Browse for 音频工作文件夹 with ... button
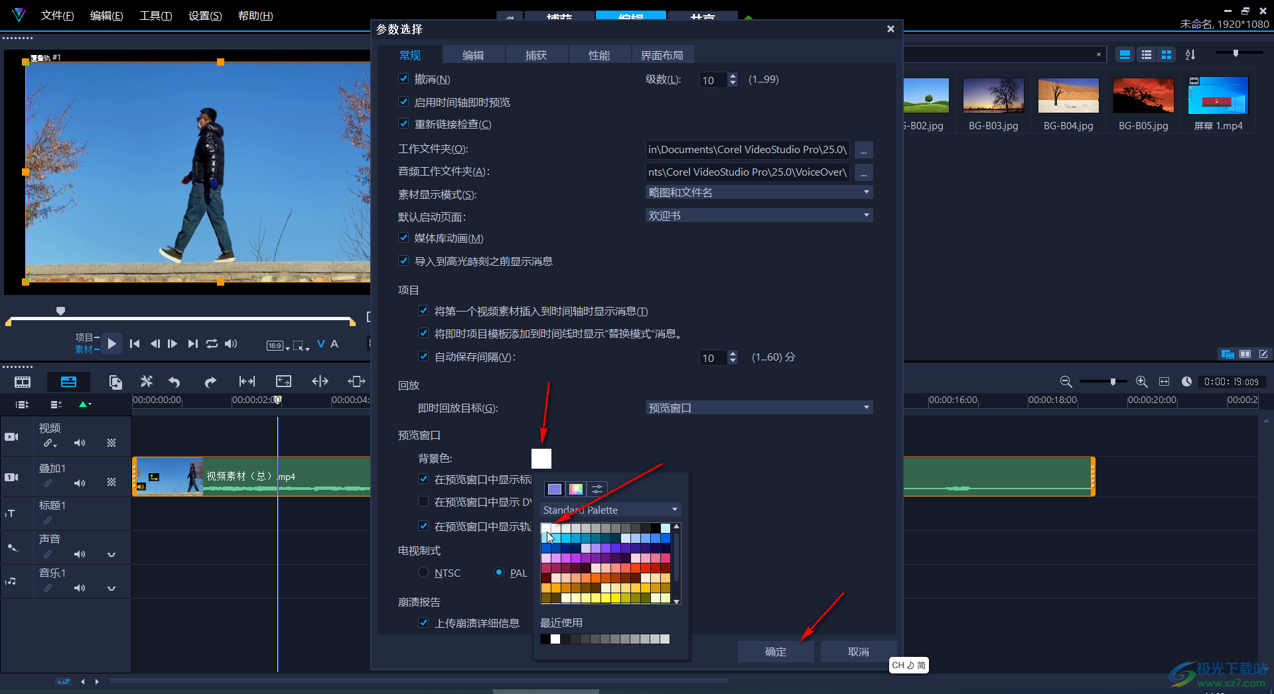The height and width of the screenshot is (694, 1274). pyautogui.click(x=863, y=172)
